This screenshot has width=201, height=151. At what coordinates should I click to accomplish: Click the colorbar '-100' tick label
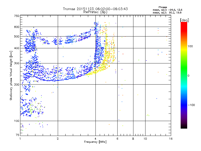[x=191, y=105]
